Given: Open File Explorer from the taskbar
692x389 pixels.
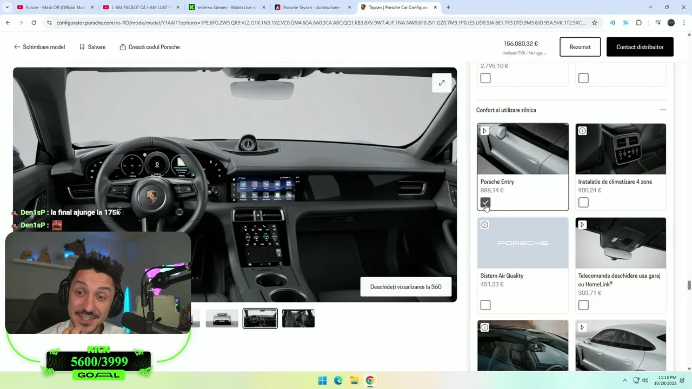Looking at the screenshot, I should [354, 380].
